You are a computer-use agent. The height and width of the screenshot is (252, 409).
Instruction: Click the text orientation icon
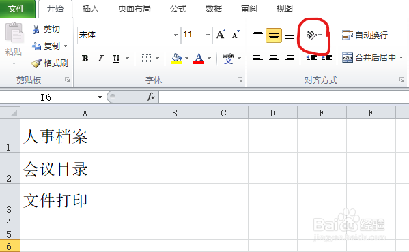(x=312, y=35)
